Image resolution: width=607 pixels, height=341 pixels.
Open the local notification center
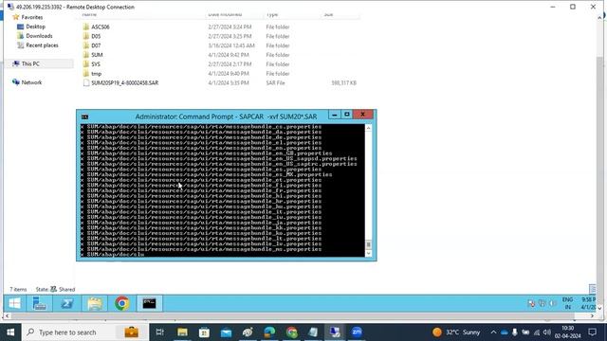pos(592,332)
